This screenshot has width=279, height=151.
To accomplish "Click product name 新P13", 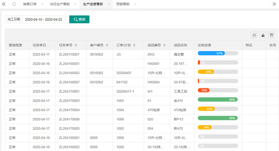I will 179,119.
